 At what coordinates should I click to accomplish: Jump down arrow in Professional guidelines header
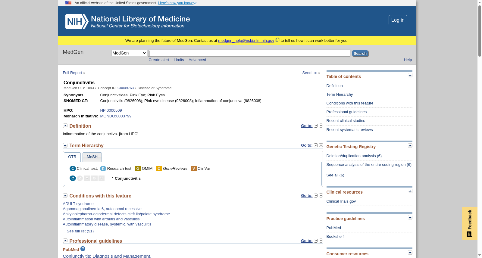(x=316, y=241)
